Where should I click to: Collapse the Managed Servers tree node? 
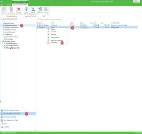(1, 41)
